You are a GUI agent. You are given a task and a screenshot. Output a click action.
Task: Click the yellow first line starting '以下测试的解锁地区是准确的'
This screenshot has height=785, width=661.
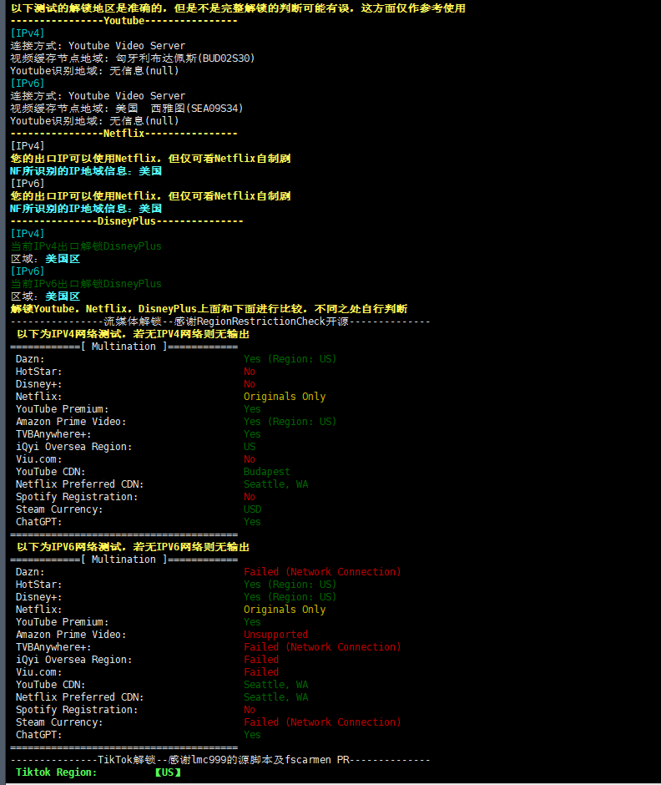coord(238,8)
